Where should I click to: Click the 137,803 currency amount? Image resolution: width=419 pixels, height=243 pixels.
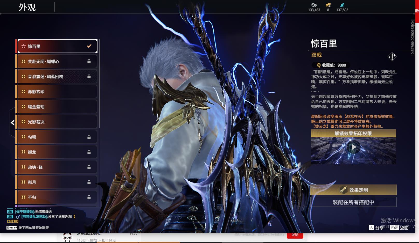pos(342,10)
